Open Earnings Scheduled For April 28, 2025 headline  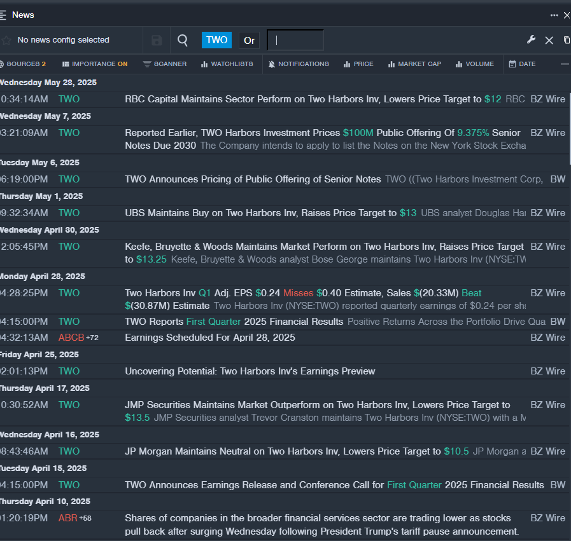(210, 338)
